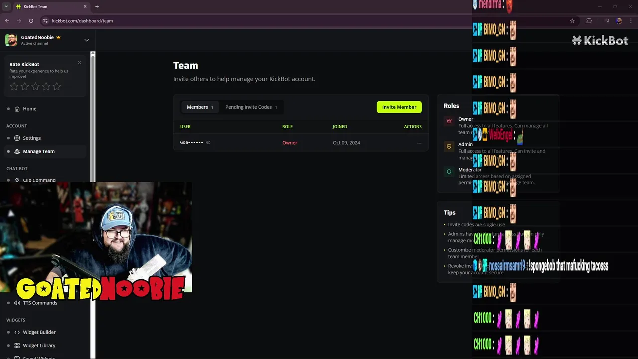Image resolution: width=638 pixels, height=359 pixels.
Task: Click the Invite Member button
Action: 399,107
